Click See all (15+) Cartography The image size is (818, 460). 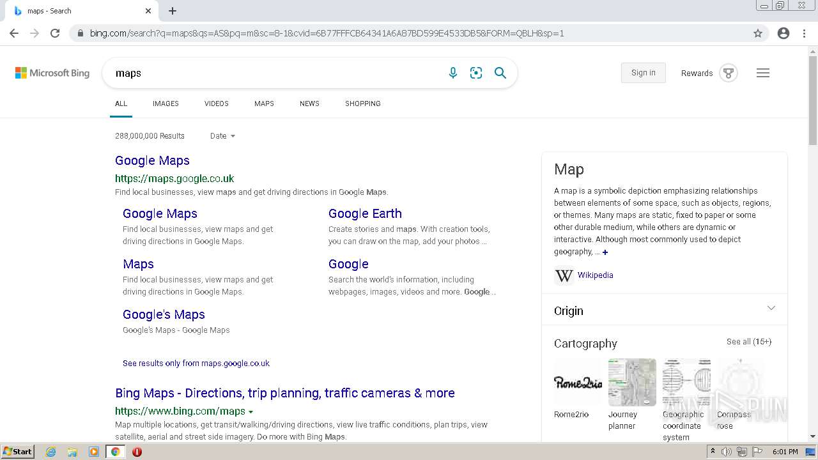(749, 342)
